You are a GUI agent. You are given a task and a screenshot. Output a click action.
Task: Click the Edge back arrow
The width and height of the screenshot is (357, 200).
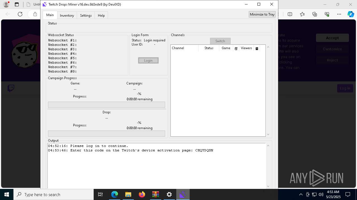[8, 14]
